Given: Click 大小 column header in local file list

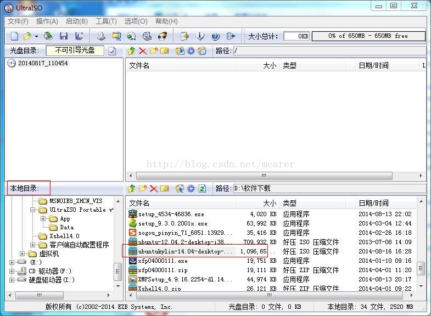Looking at the screenshot, I should point(258,203).
